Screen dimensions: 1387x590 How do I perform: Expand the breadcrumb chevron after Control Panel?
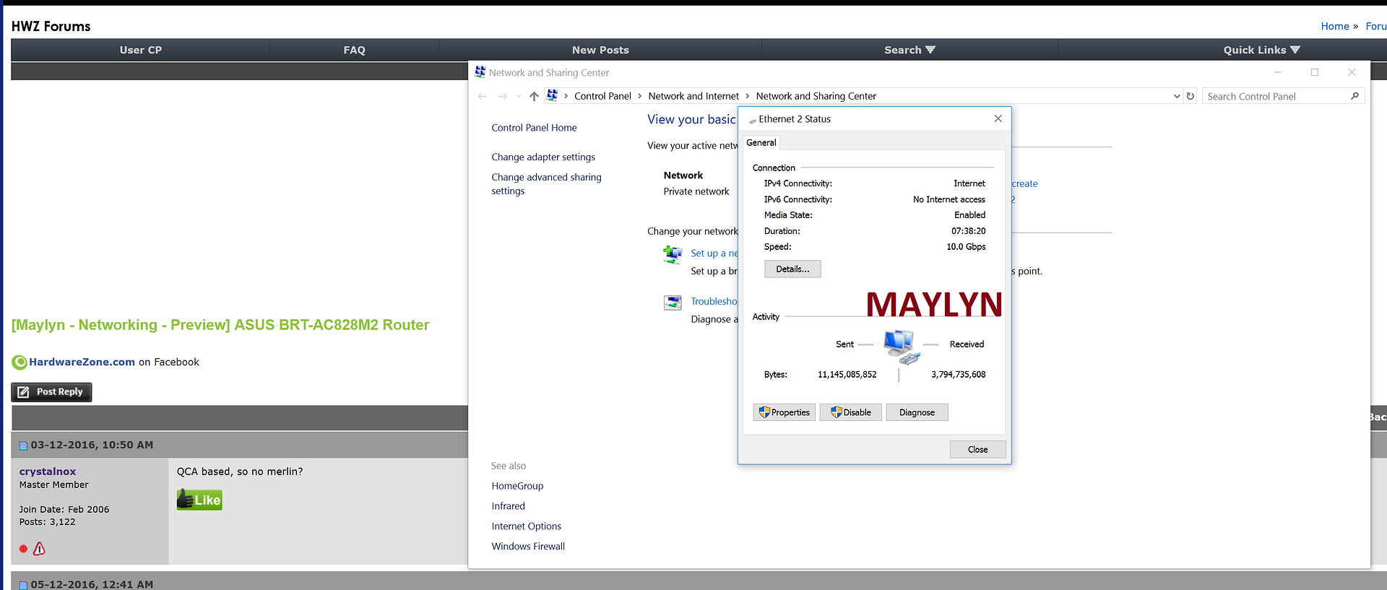639,96
